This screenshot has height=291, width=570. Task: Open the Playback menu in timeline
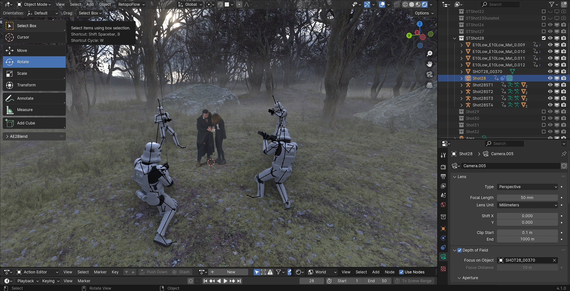pyautogui.click(x=28, y=281)
